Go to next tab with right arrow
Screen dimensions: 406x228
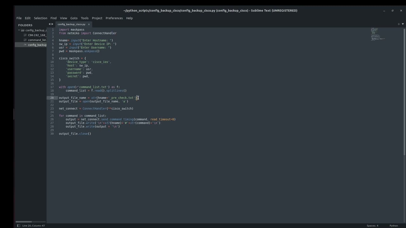pyautogui.click(x=53, y=24)
